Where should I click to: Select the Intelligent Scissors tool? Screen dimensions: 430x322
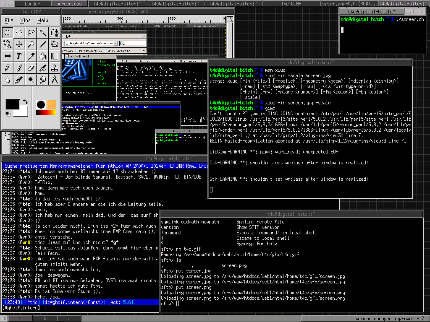8,44
